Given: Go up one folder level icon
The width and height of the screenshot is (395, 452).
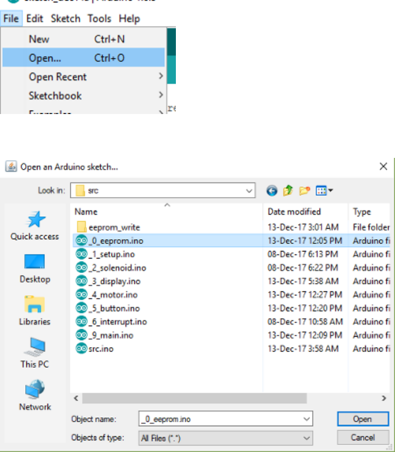Looking at the screenshot, I should [288, 191].
